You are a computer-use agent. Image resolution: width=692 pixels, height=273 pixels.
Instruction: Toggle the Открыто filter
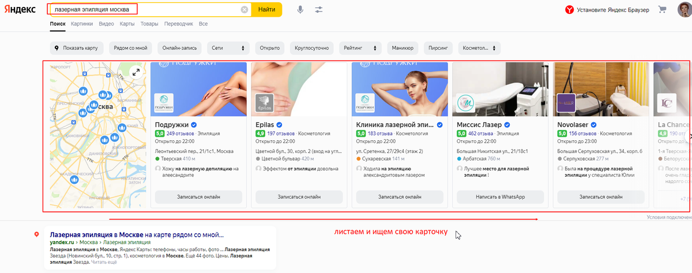click(269, 48)
